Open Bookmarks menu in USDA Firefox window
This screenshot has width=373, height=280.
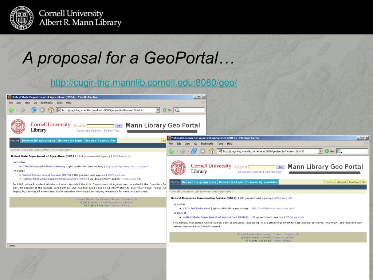[47, 102]
